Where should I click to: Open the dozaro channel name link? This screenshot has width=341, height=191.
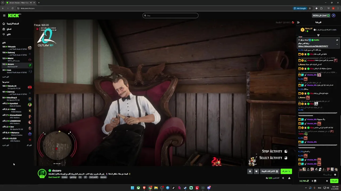tap(57, 171)
